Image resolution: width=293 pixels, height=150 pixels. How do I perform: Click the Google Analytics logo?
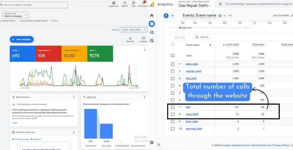(x=152, y=4)
